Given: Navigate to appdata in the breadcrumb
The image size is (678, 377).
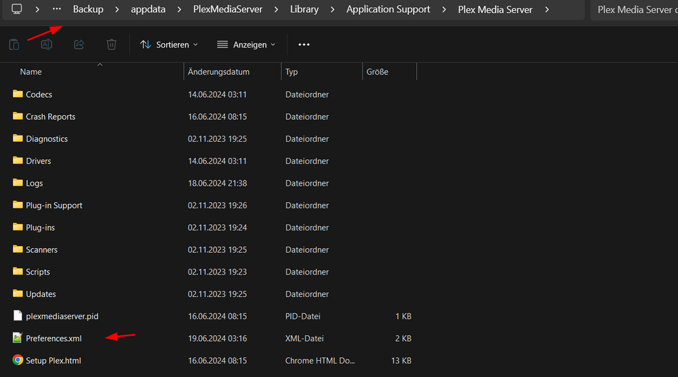Looking at the screenshot, I should [148, 9].
